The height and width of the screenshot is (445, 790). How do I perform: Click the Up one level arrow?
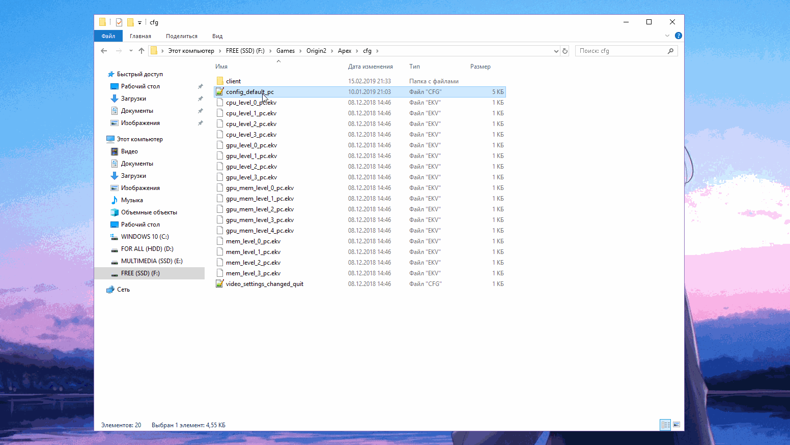[x=142, y=51]
